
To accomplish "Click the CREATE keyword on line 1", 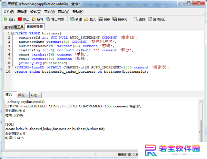I will point(21,33).
